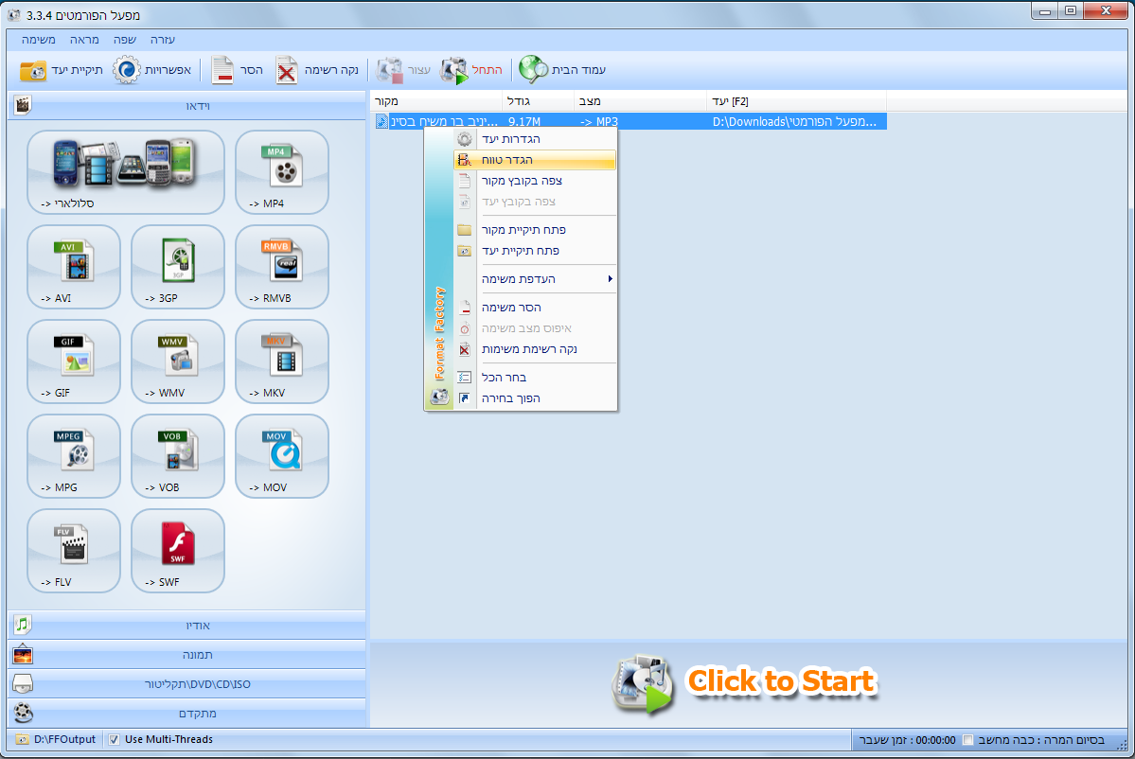Choose the -> MP4 conversion icon
Image resolution: width=1135 pixels, height=759 pixels.
[x=281, y=172]
